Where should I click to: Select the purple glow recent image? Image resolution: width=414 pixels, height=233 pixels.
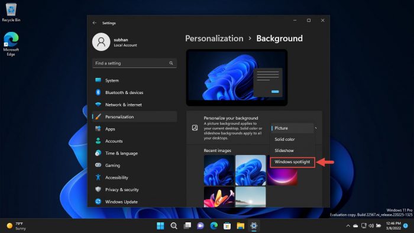click(282, 176)
